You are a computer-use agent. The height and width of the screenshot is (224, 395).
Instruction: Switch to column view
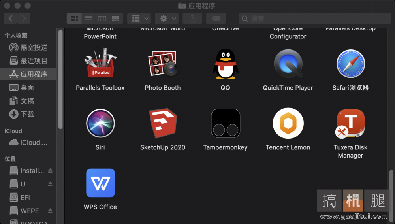102,19
